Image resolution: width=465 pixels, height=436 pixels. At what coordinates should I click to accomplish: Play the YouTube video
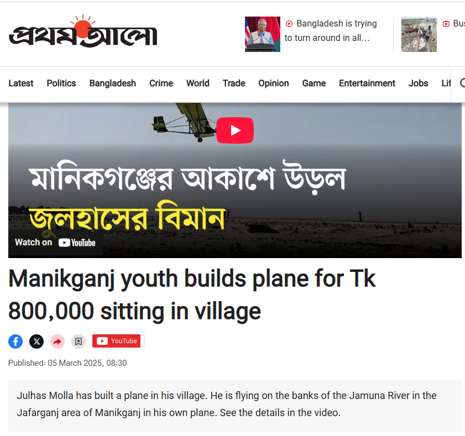(x=235, y=130)
